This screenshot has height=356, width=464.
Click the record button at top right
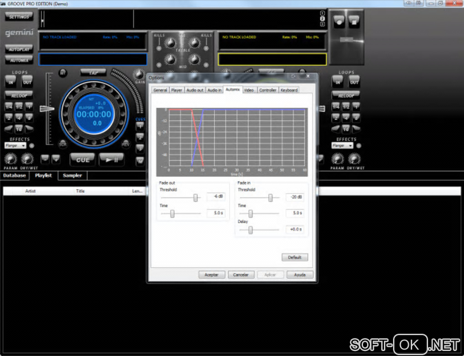[339, 21]
